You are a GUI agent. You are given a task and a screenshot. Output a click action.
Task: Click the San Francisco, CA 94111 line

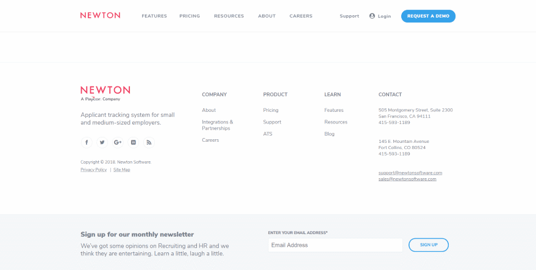click(x=404, y=116)
